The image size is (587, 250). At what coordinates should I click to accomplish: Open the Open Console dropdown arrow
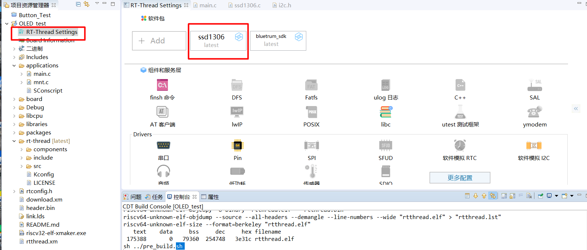coord(572,196)
